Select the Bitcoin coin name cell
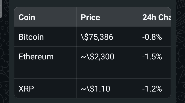The height and width of the screenshot is (103, 185). (x=31, y=37)
